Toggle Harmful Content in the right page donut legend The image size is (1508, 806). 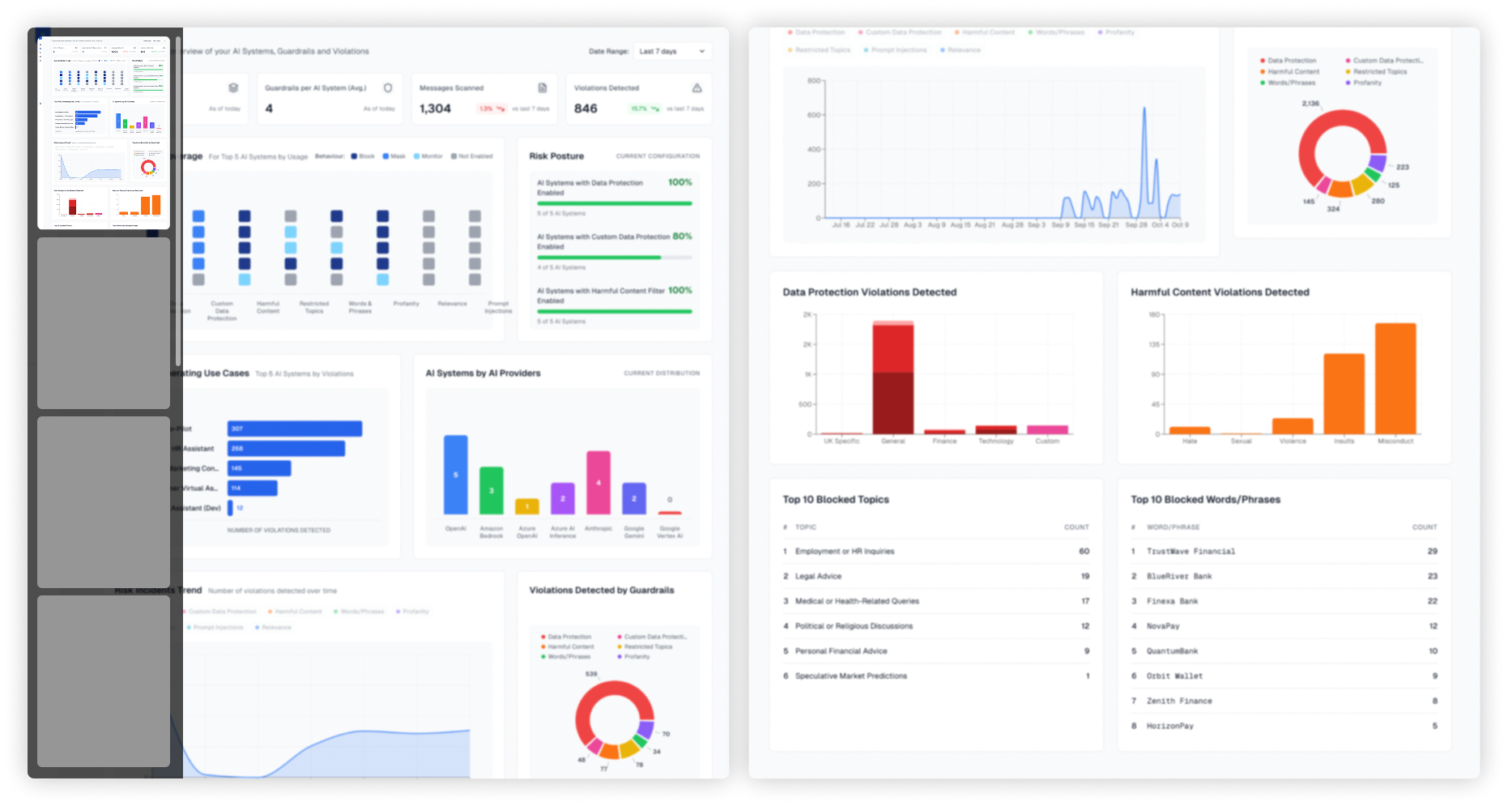tap(1289, 71)
